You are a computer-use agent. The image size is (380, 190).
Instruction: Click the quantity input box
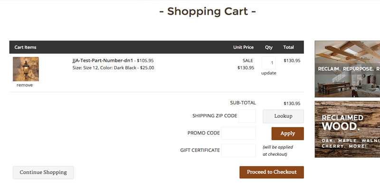point(268,63)
